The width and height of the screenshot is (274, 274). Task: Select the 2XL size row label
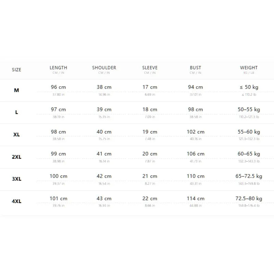tap(16, 157)
